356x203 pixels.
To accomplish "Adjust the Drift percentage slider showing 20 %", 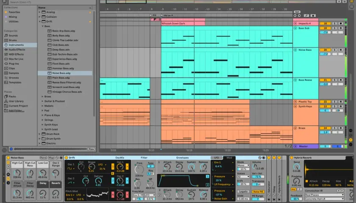I will click(x=243, y=184).
